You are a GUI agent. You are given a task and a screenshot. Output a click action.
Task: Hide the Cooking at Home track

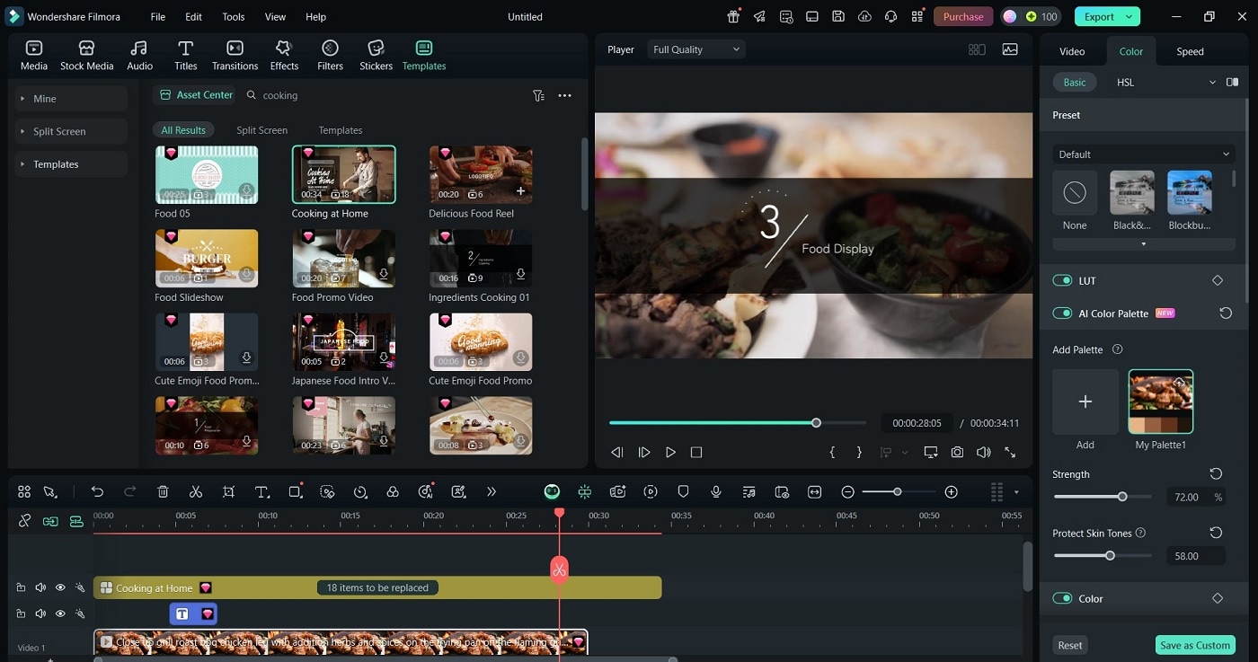[x=60, y=587]
